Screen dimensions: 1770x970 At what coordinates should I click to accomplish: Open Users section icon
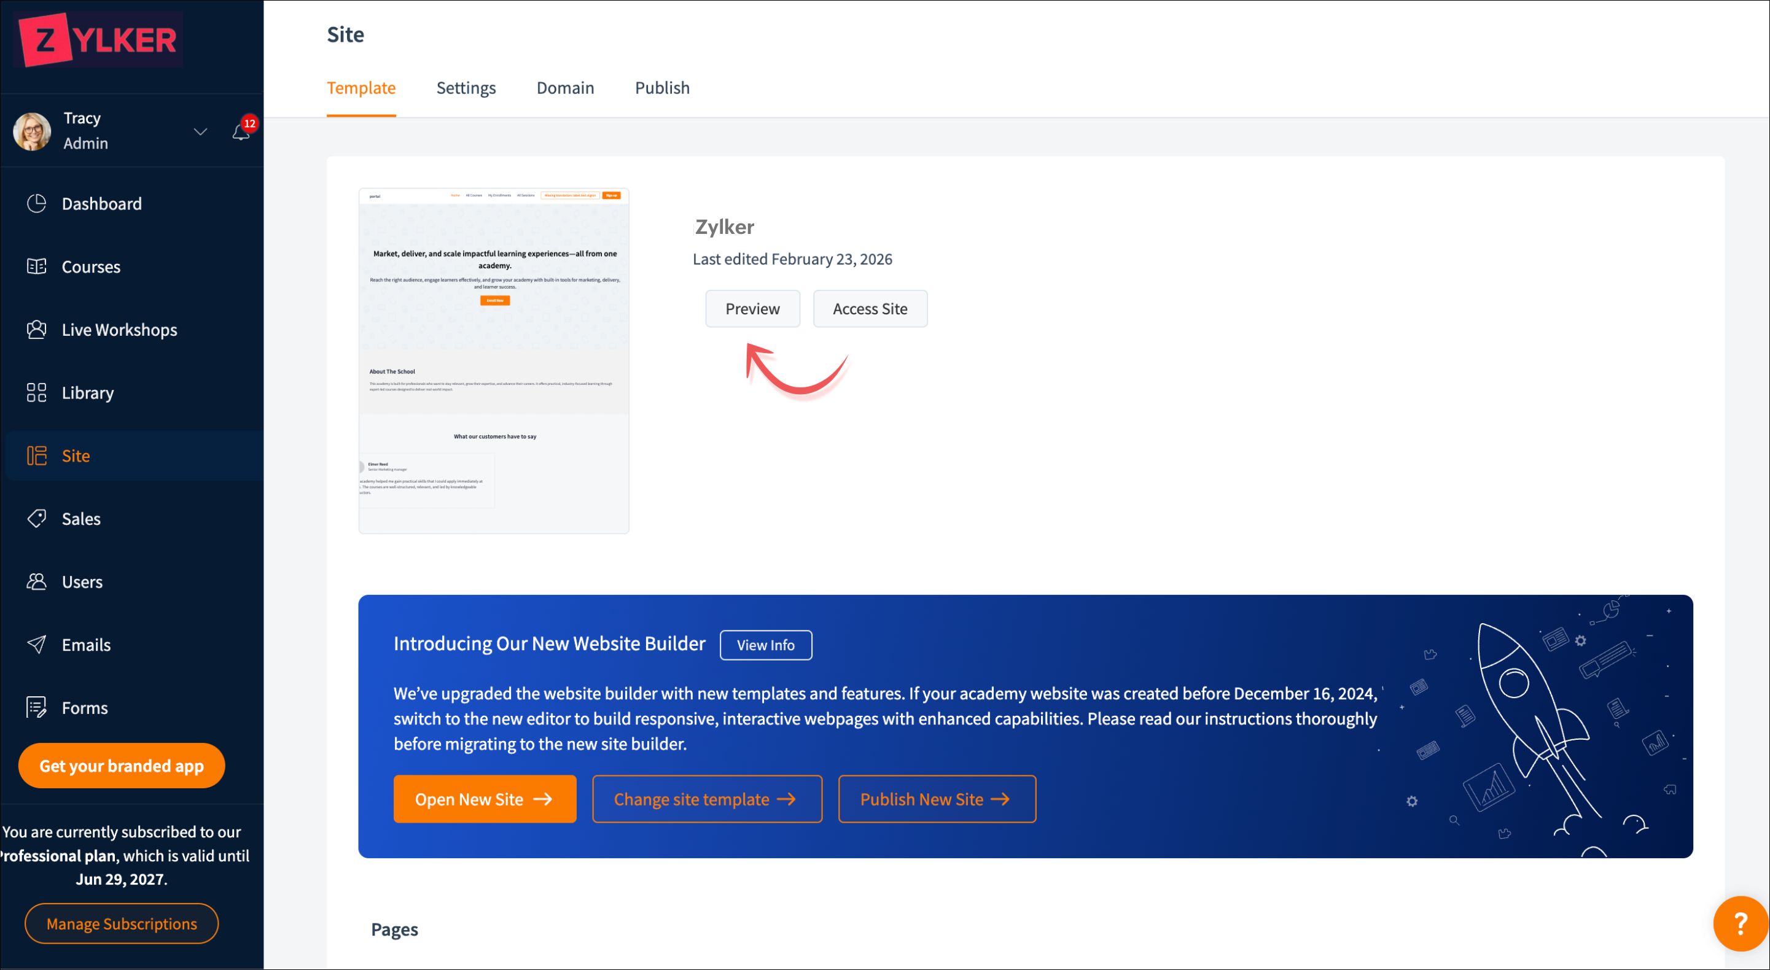pos(36,582)
